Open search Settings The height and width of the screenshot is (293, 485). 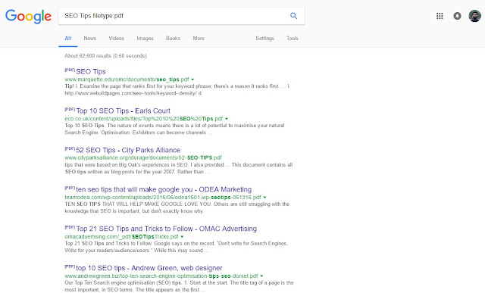click(264, 39)
